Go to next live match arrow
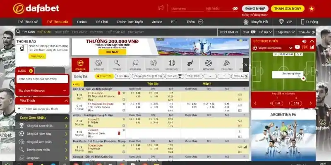331x165 pixels. pos(311,103)
